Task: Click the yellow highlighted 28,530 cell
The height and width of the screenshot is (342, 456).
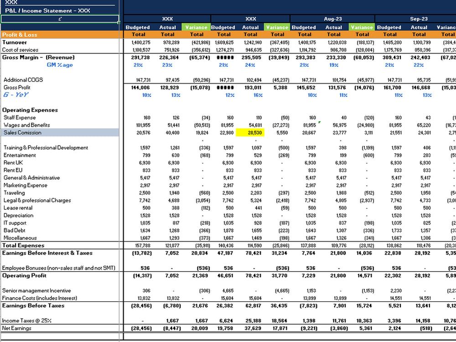Action: tap(250, 133)
